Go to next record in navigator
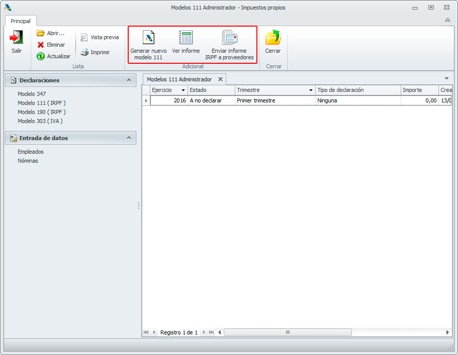 point(204,332)
